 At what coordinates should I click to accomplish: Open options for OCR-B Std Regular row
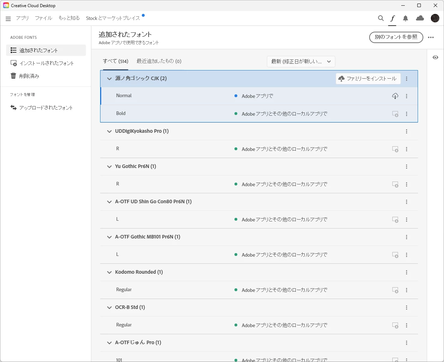(x=407, y=325)
